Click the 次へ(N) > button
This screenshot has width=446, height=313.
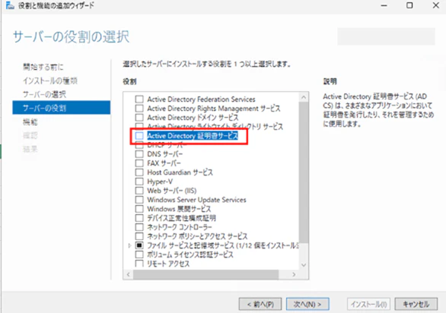[307, 304]
